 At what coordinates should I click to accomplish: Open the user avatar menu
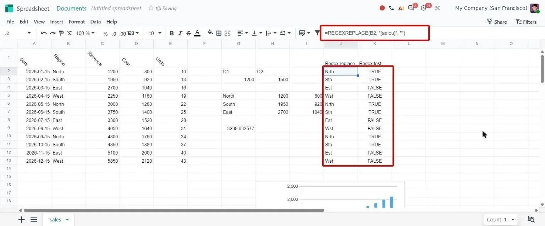click(535, 8)
